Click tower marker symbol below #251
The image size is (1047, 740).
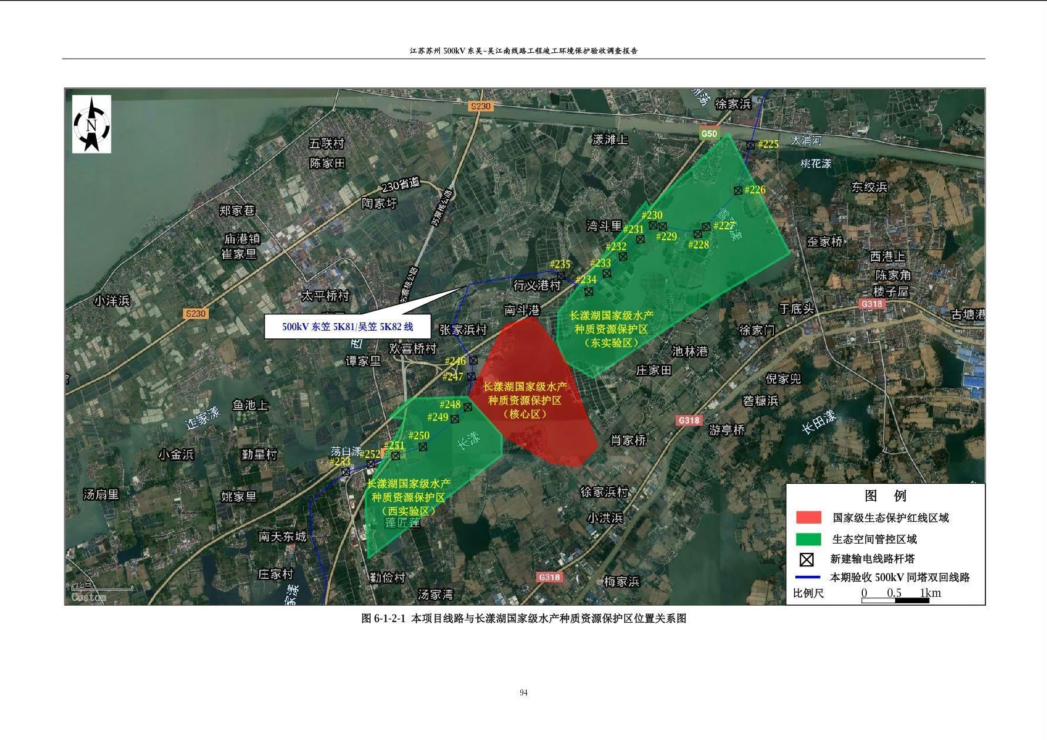395,456
